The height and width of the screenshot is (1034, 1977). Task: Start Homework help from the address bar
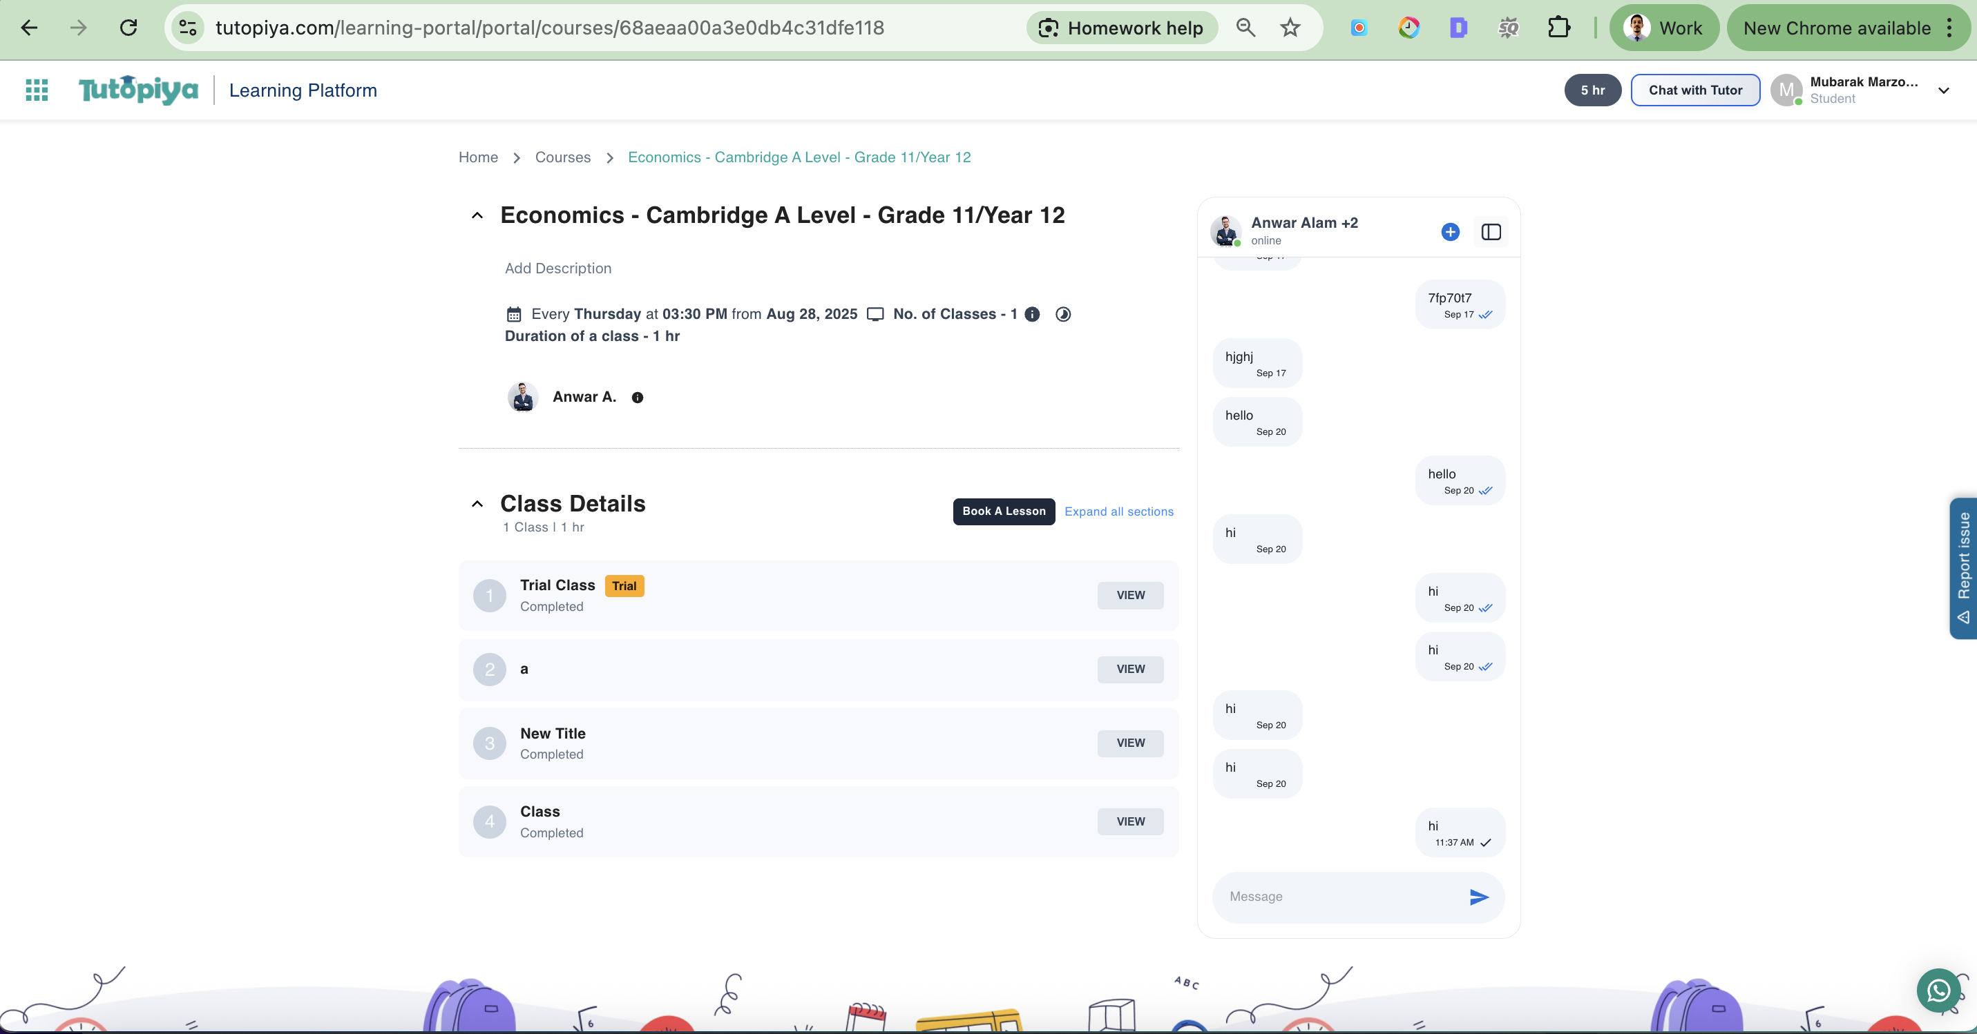(x=1121, y=28)
